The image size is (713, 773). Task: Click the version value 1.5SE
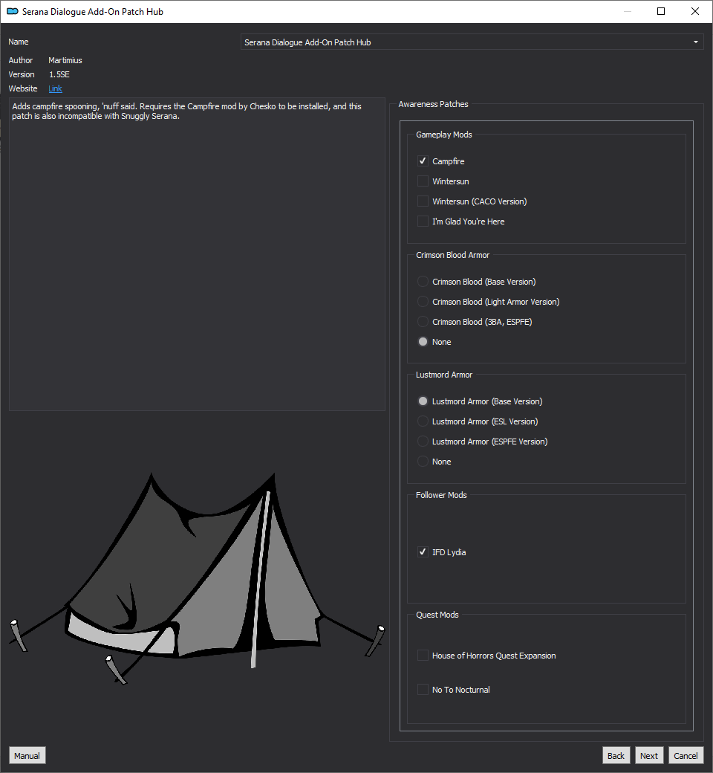59,74
